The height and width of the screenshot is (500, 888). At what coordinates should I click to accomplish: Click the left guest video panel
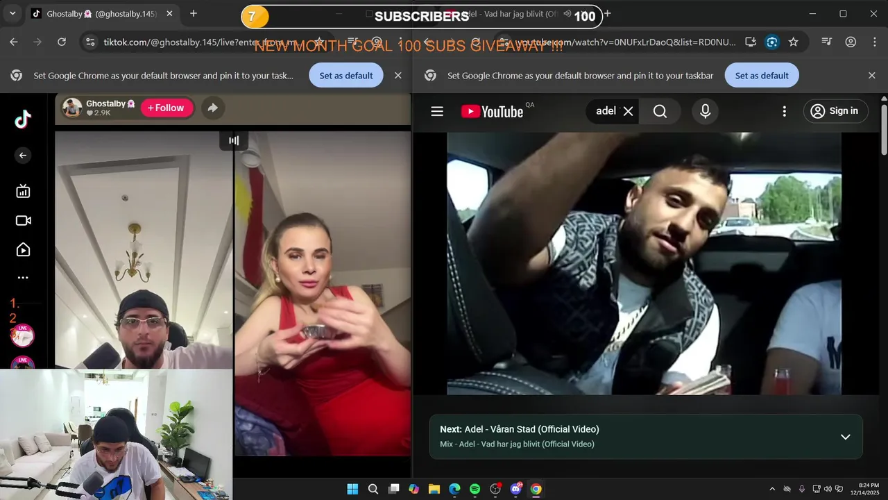(x=144, y=250)
